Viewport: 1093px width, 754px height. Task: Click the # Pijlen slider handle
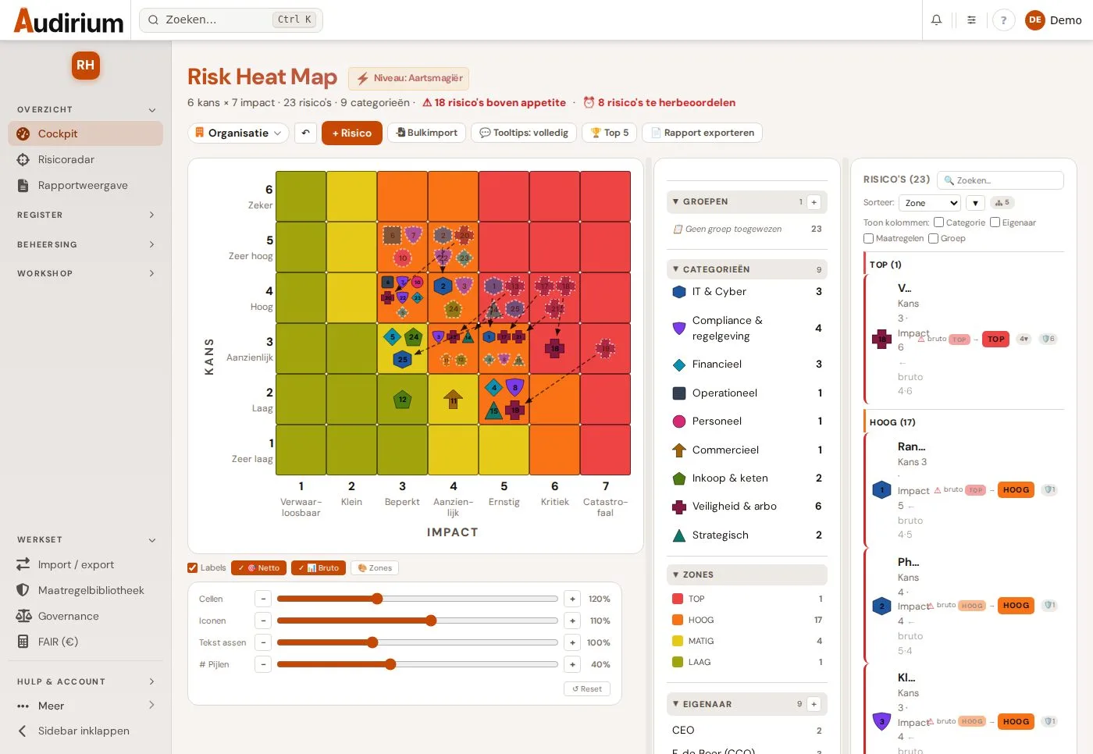tap(390, 664)
